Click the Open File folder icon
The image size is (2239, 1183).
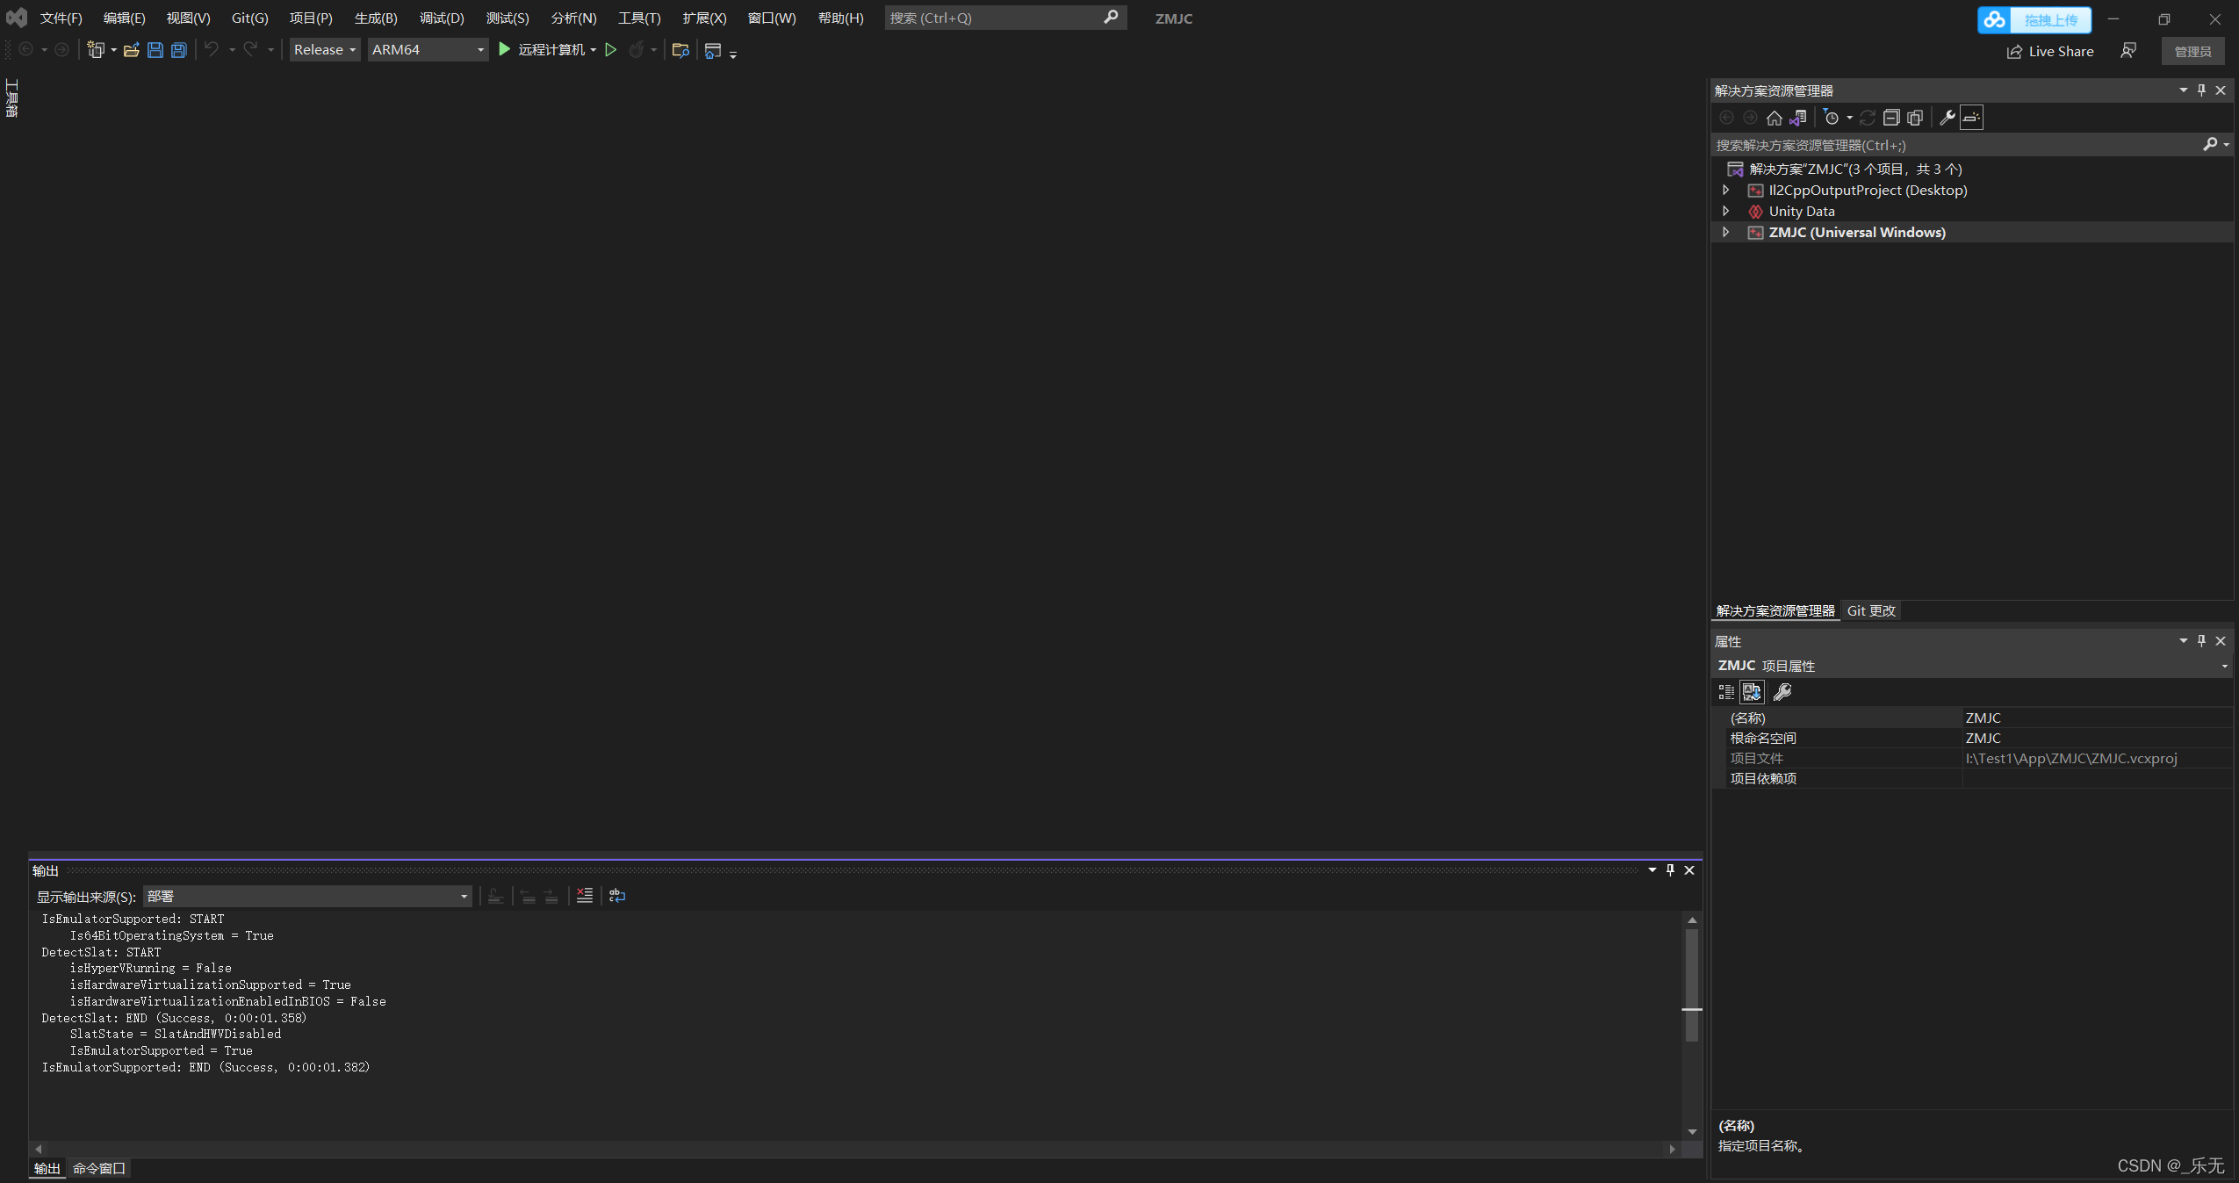(x=132, y=50)
